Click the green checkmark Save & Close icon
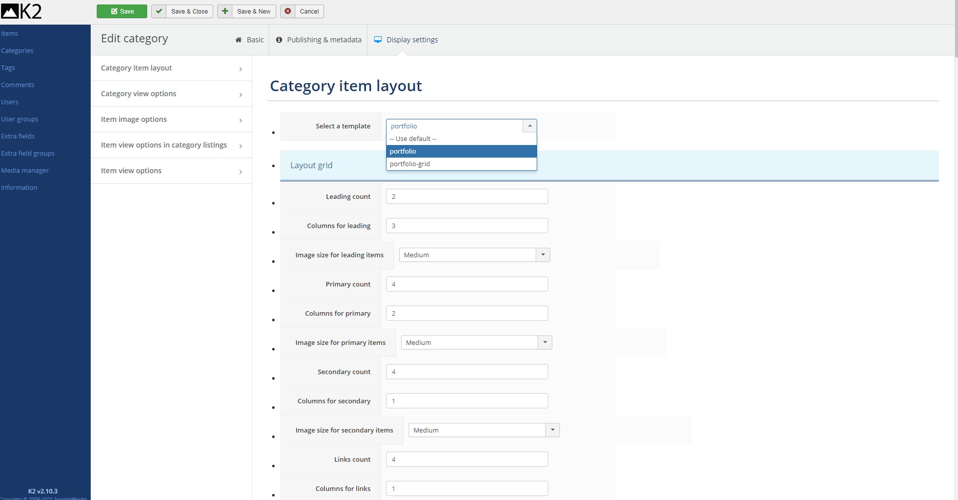This screenshot has height=500, width=958. pyautogui.click(x=159, y=11)
